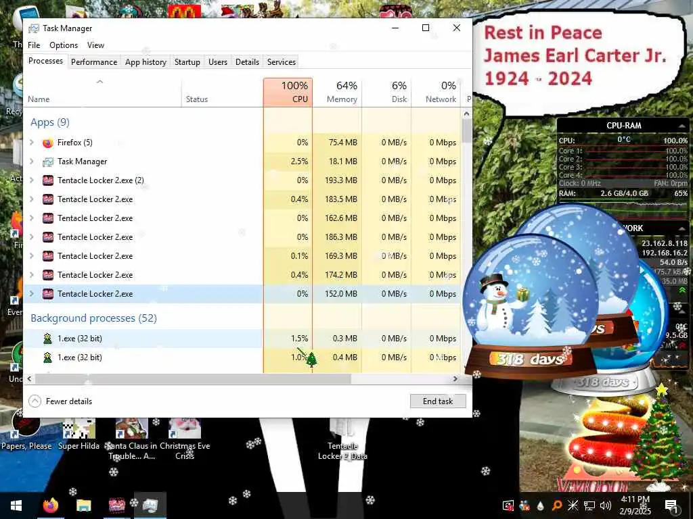Select the Background processes (52) header

click(x=93, y=318)
